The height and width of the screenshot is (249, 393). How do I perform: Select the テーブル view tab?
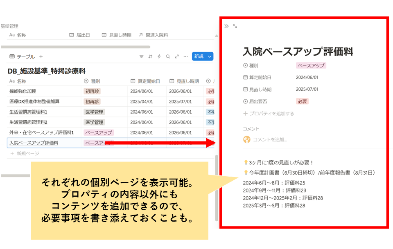pos(22,56)
